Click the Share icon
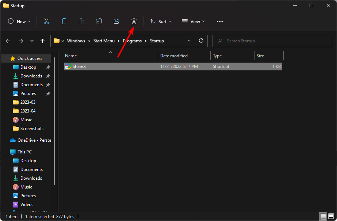Screen dimensions: 337x221 116,21
